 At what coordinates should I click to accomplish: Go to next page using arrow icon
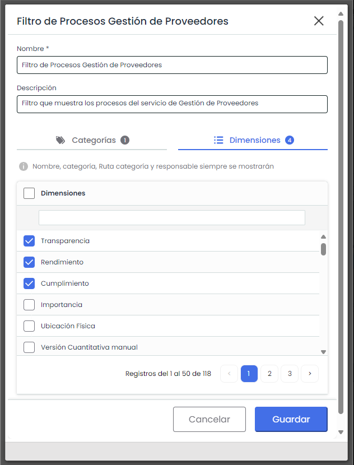[310, 374]
